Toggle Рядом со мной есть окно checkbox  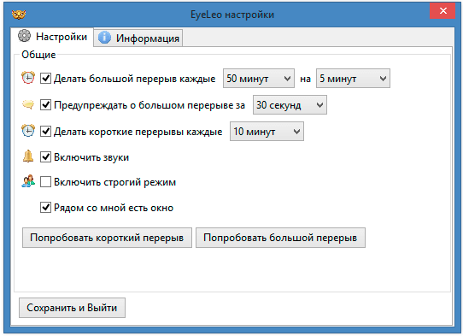(x=45, y=208)
